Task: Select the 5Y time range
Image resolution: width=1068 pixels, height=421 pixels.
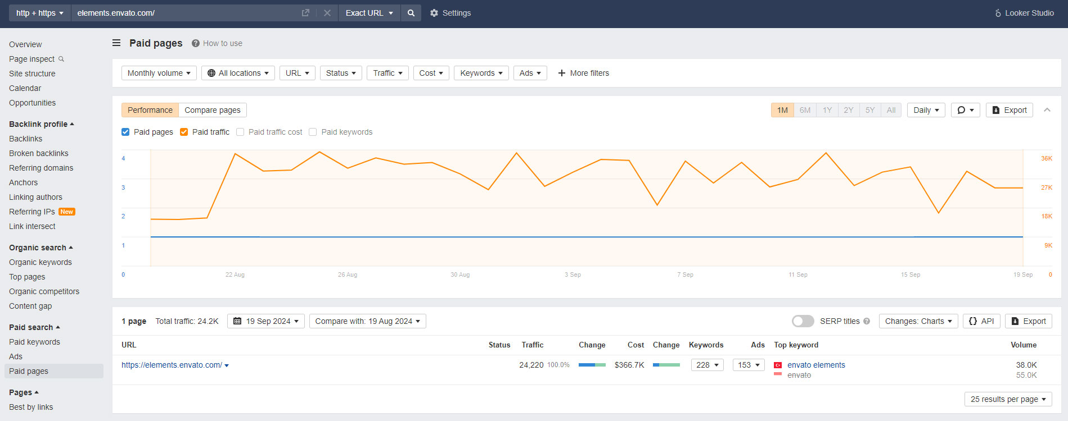Action: coord(870,110)
